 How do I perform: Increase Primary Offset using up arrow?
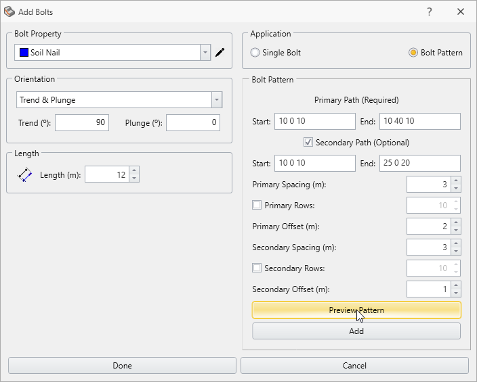click(x=456, y=222)
